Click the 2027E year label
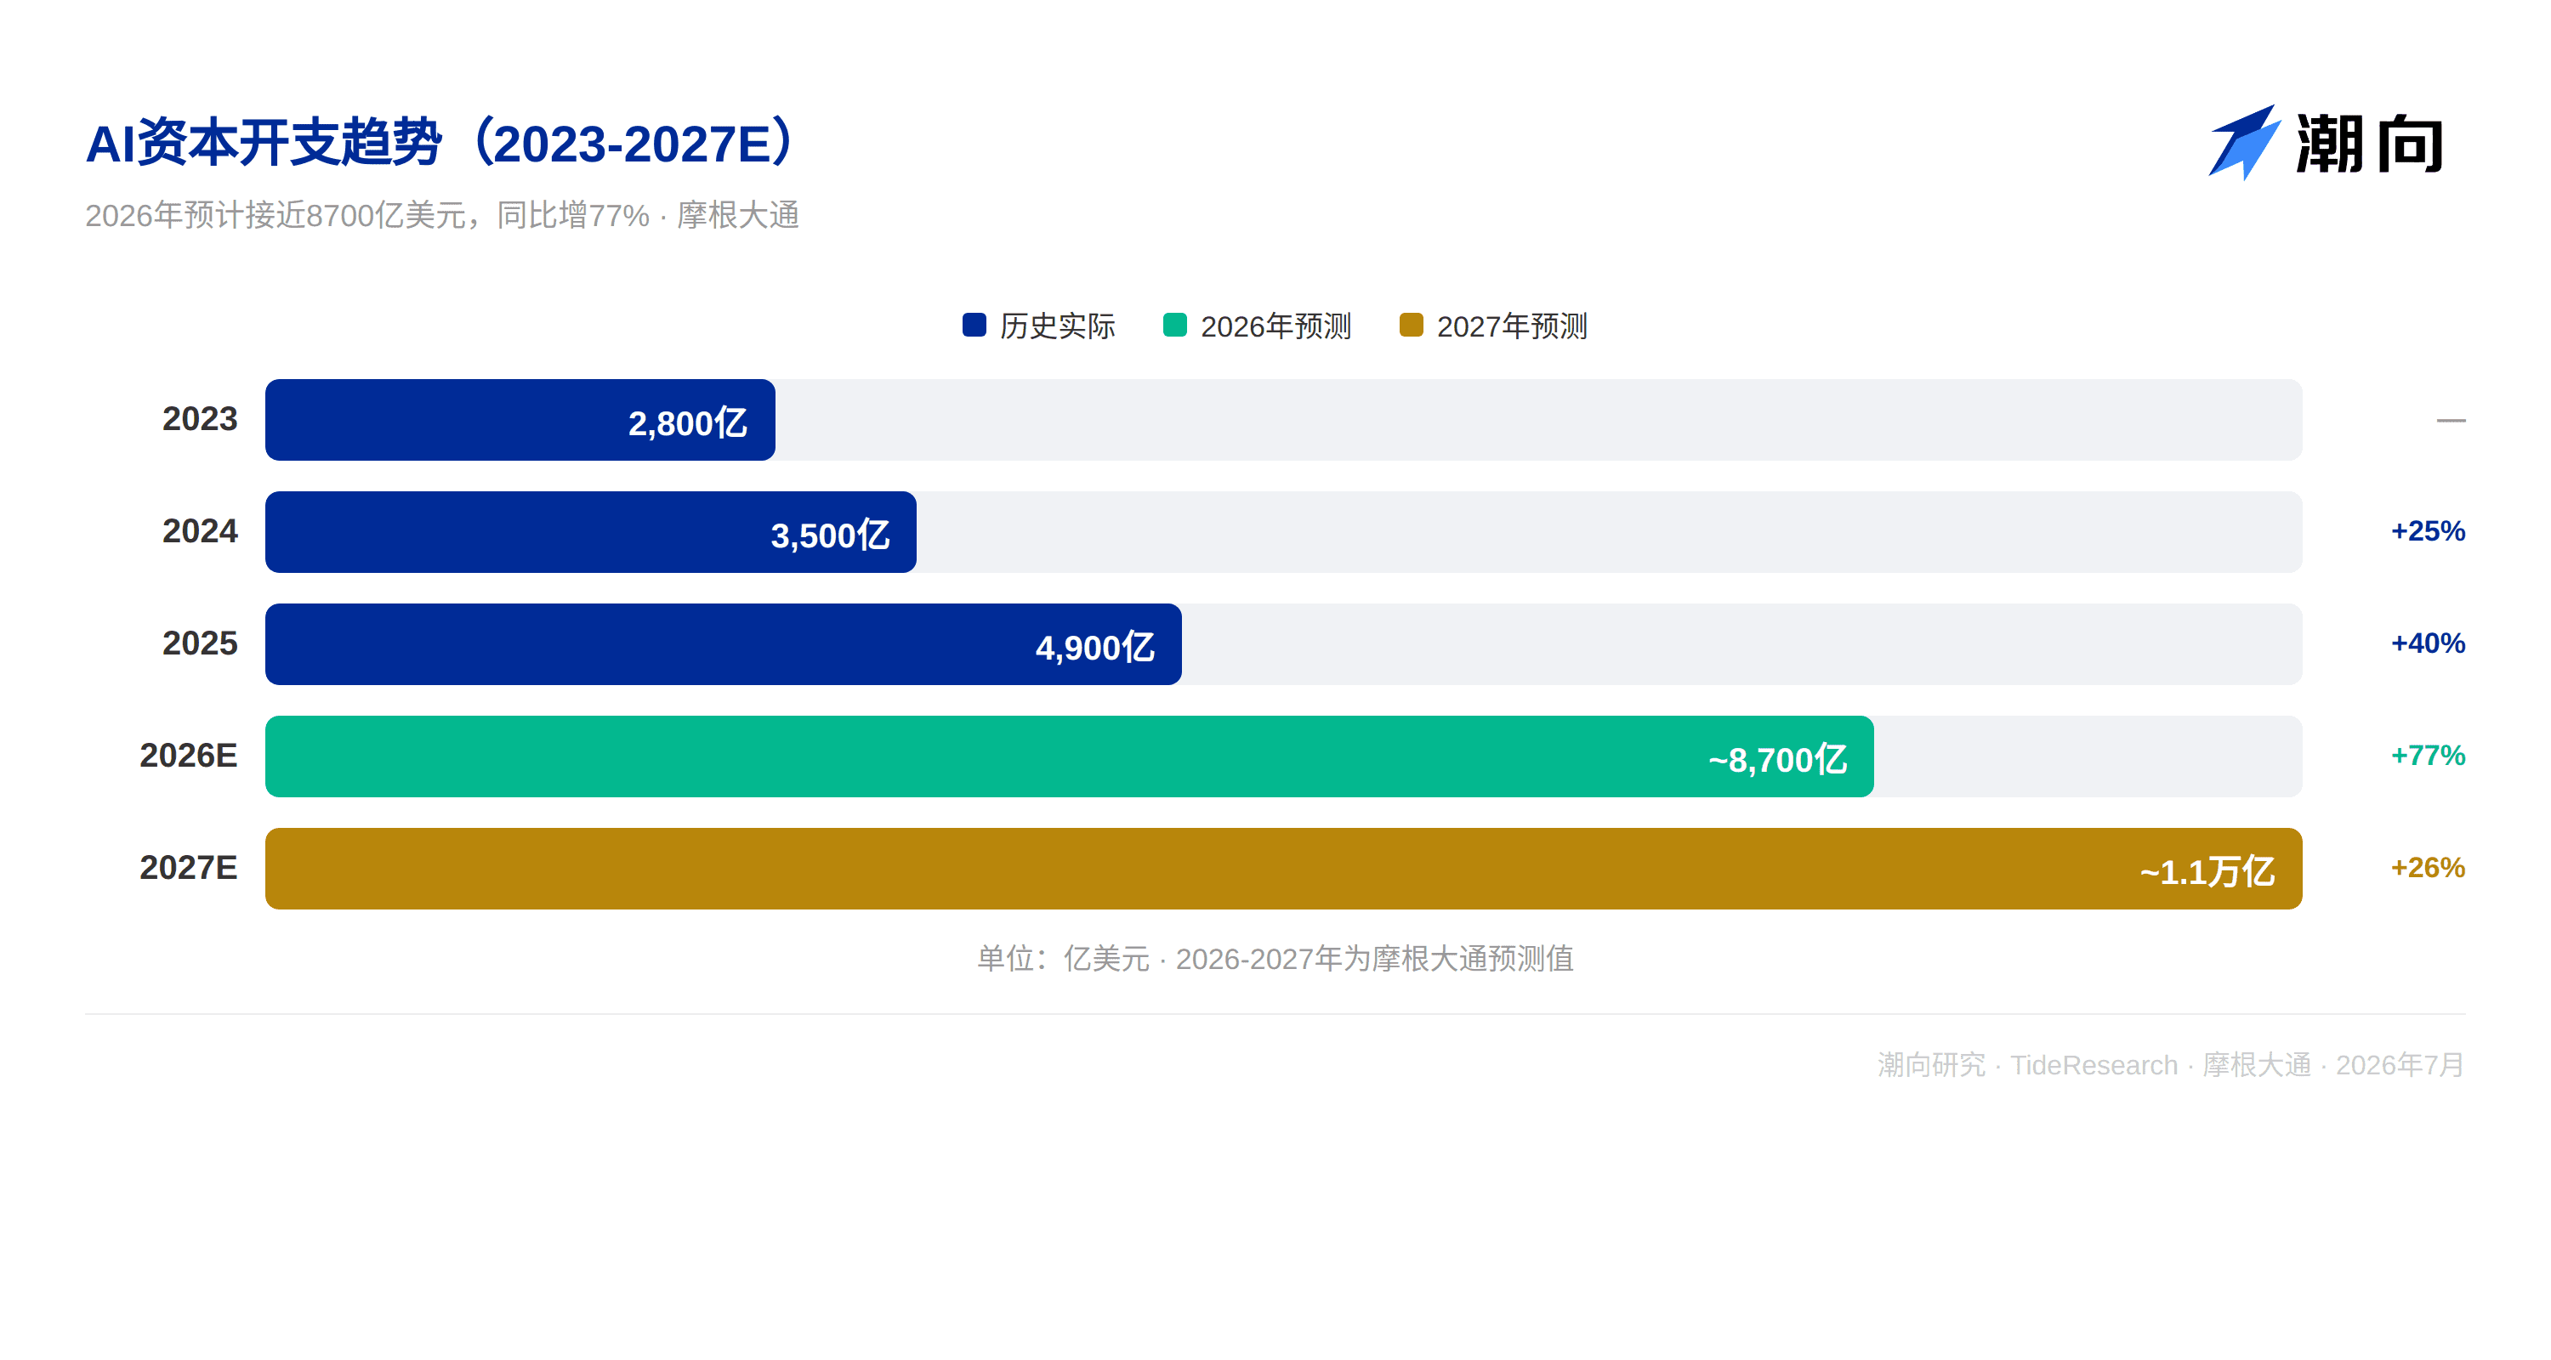The image size is (2551, 1360). 188,867
